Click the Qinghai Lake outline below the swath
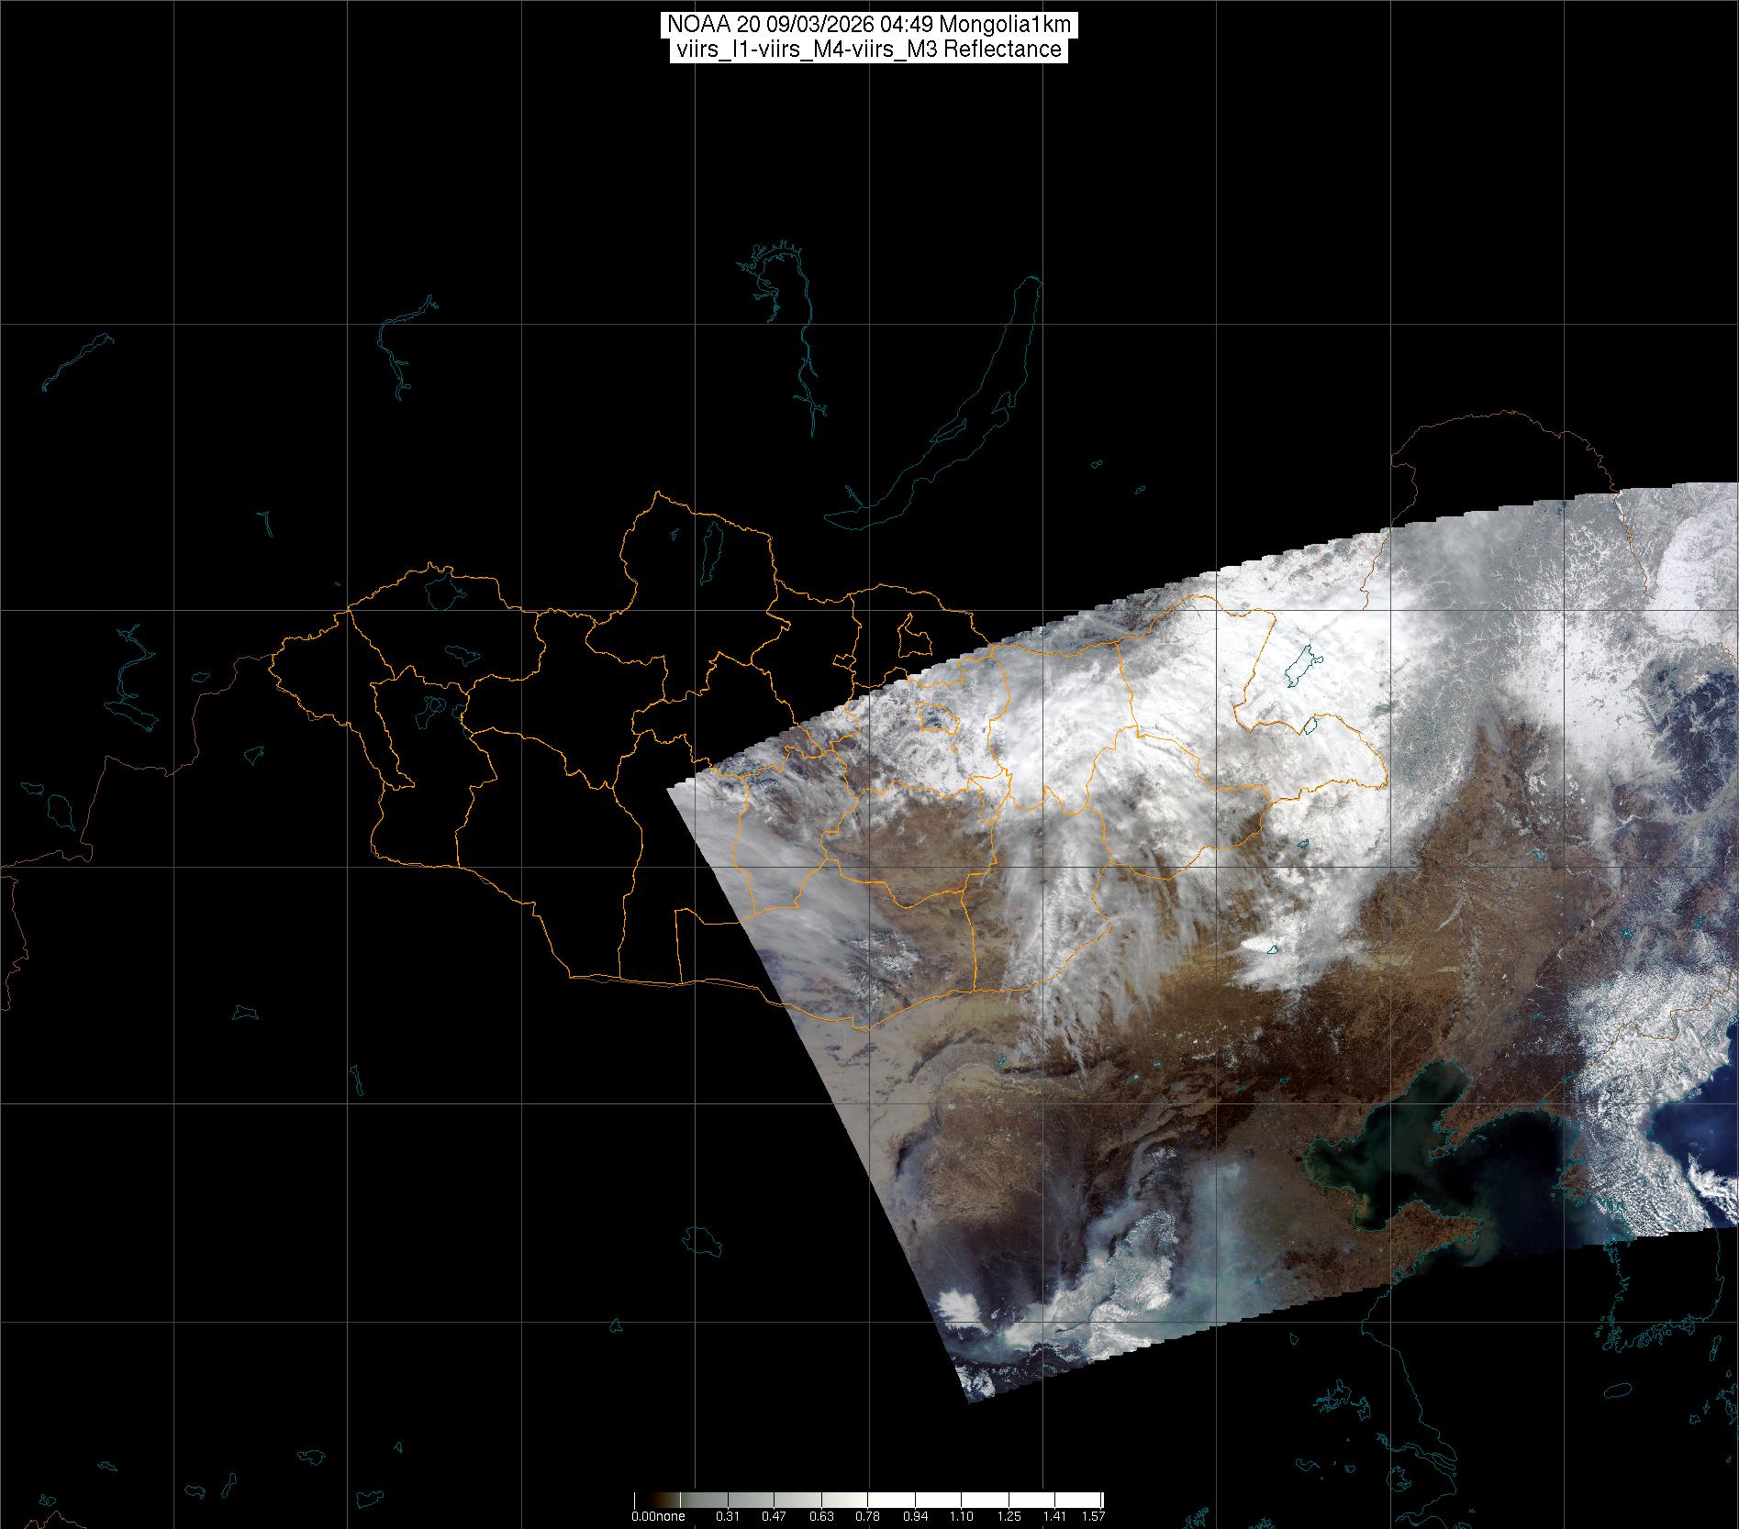The width and height of the screenshot is (1739, 1529). pos(705,1241)
